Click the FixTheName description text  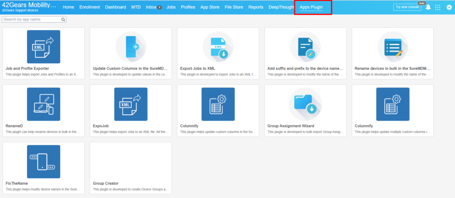click(x=43, y=189)
